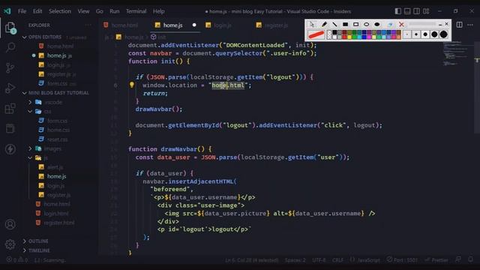This screenshot has width=480, height=270.
Task: Open register.html in the file tree
Action: point(58,223)
